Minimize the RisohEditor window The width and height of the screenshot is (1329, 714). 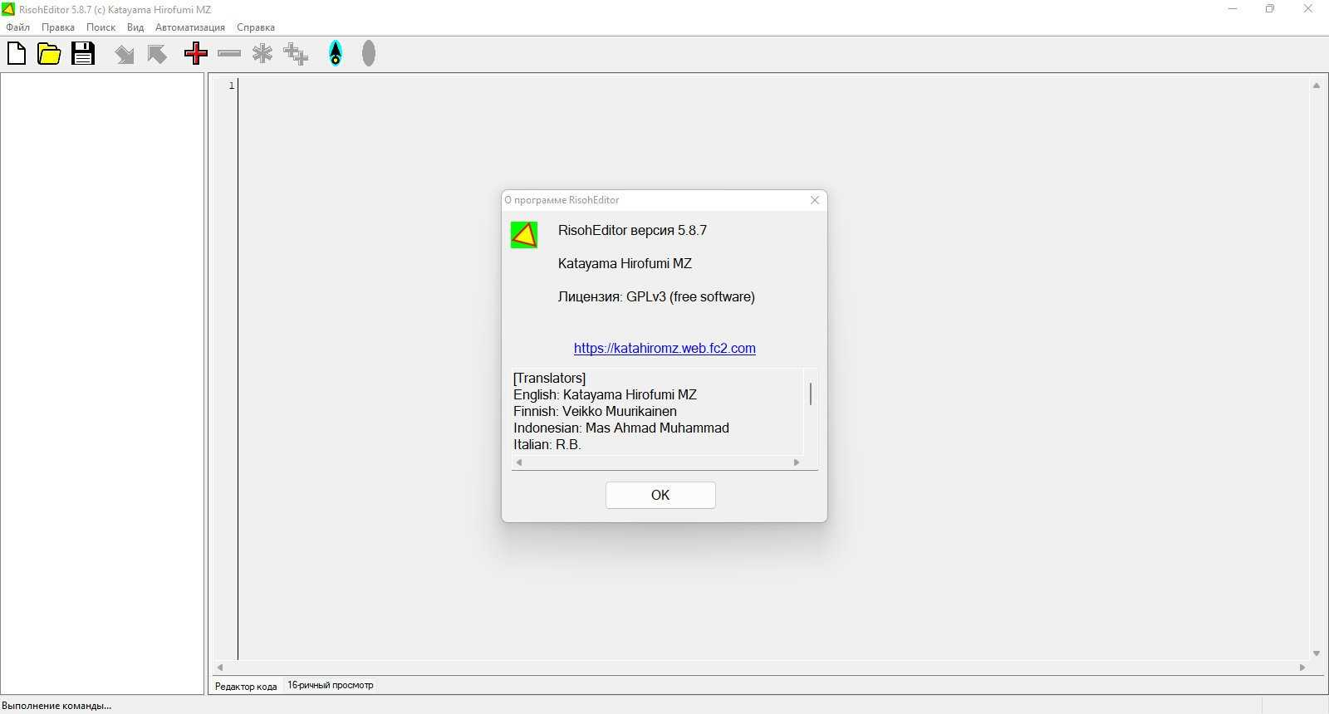(1233, 9)
